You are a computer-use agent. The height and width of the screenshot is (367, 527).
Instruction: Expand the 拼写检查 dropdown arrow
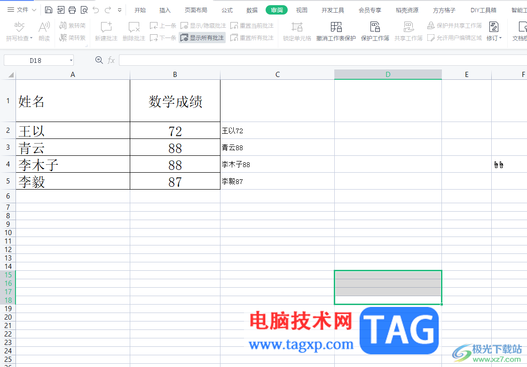coord(31,38)
